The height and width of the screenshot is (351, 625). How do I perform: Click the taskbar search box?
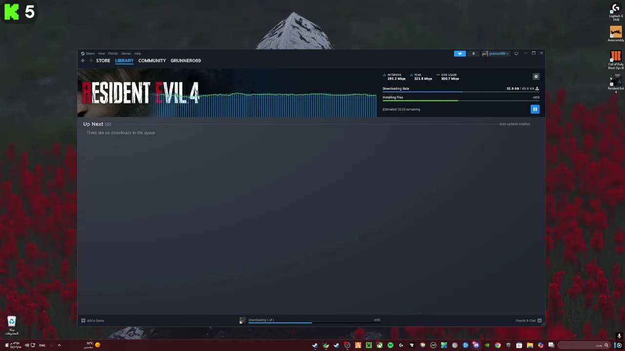584,345
